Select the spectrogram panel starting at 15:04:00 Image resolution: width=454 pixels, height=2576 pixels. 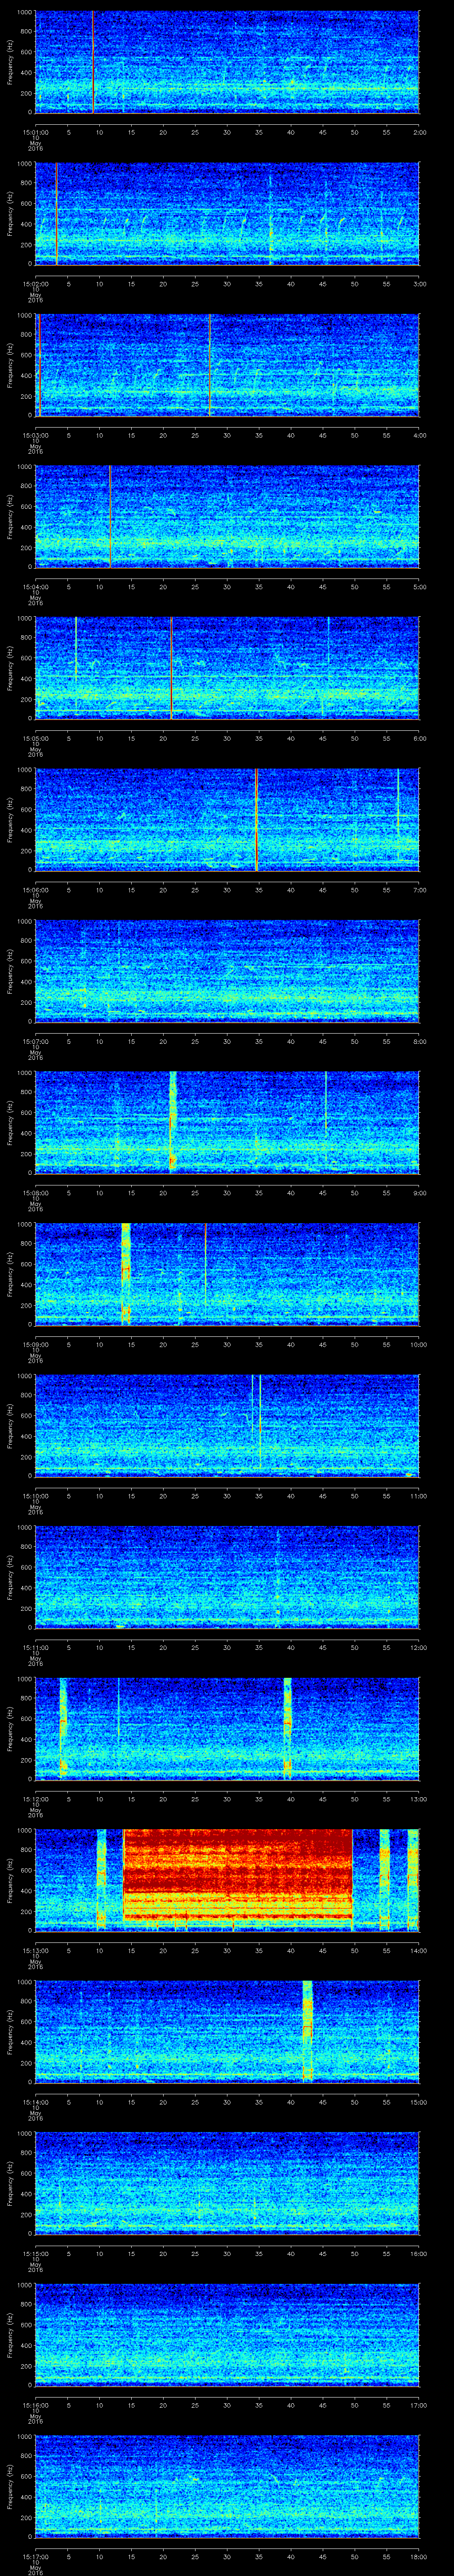coord(227,516)
